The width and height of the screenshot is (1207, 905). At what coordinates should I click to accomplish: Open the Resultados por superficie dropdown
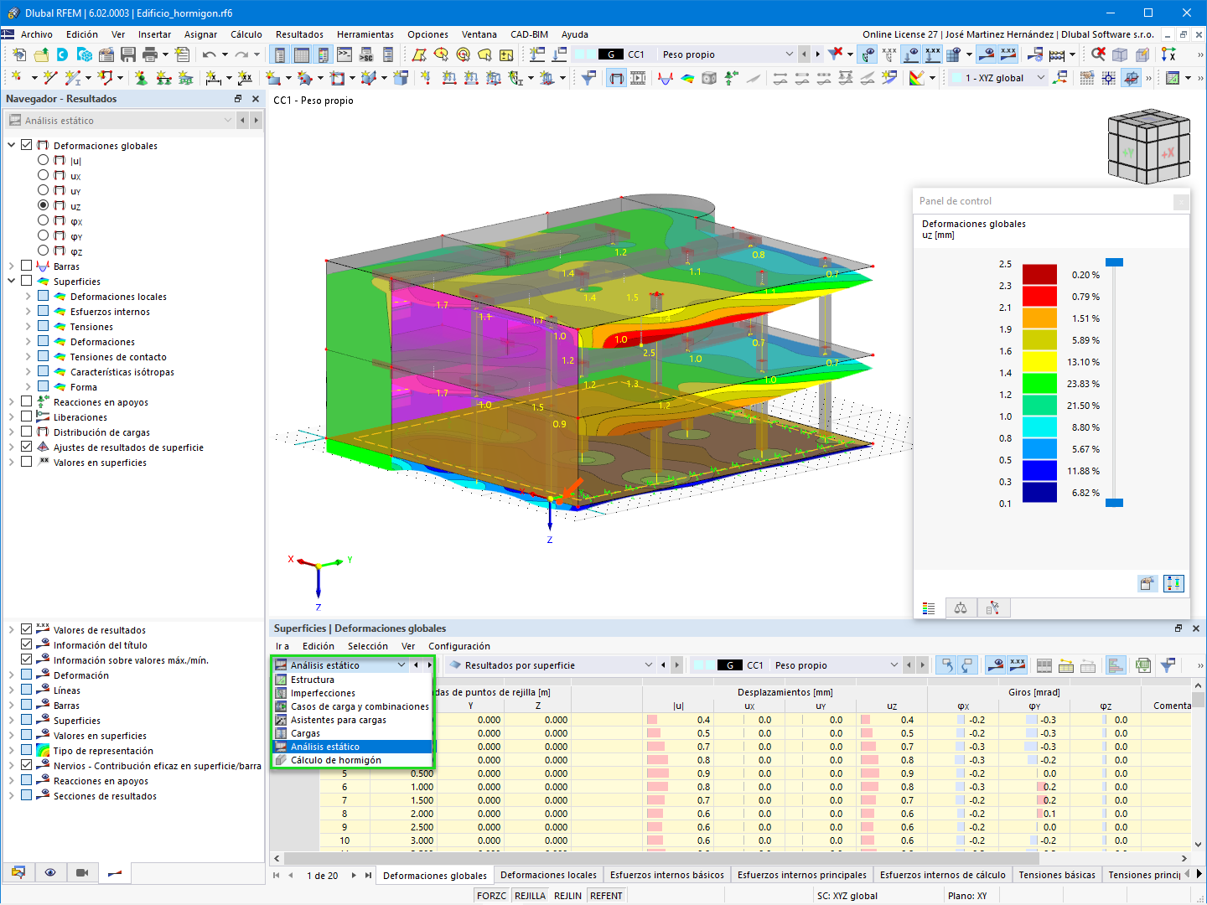(x=550, y=665)
